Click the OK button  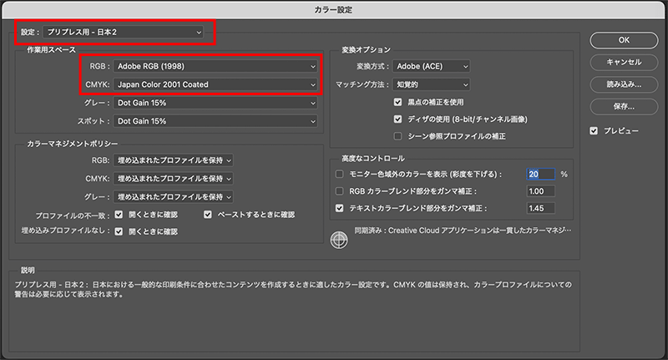click(x=624, y=40)
